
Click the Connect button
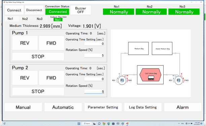pyautogui.click(x=14, y=10)
